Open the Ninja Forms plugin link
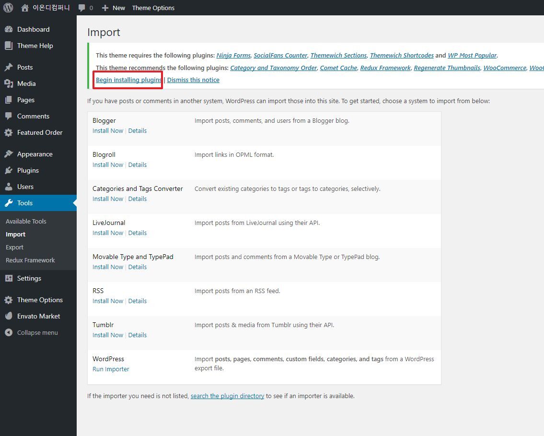Viewport: 544px width, 436px height. click(x=233, y=56)
